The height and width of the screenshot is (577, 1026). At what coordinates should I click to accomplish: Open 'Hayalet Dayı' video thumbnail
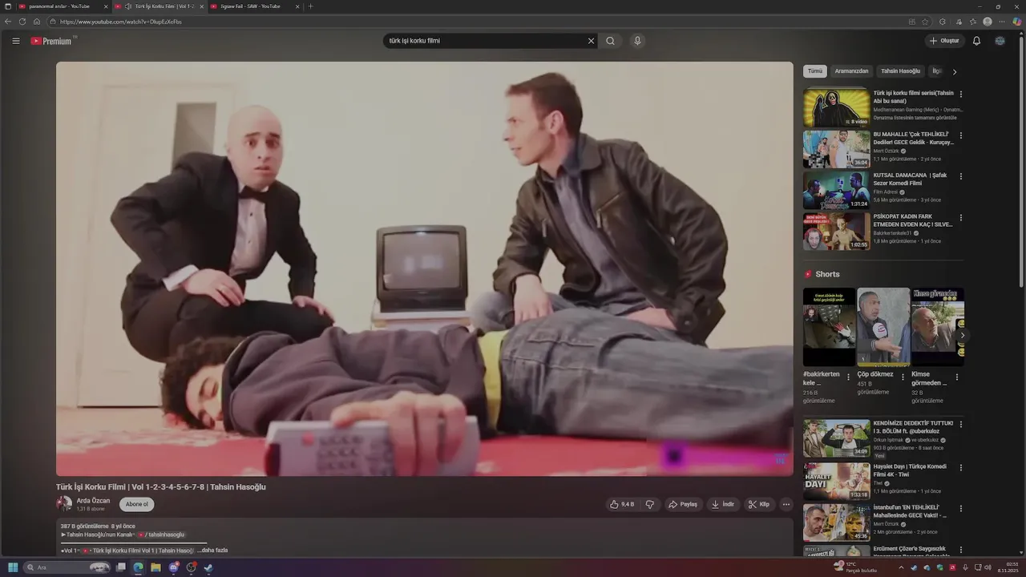836,481
